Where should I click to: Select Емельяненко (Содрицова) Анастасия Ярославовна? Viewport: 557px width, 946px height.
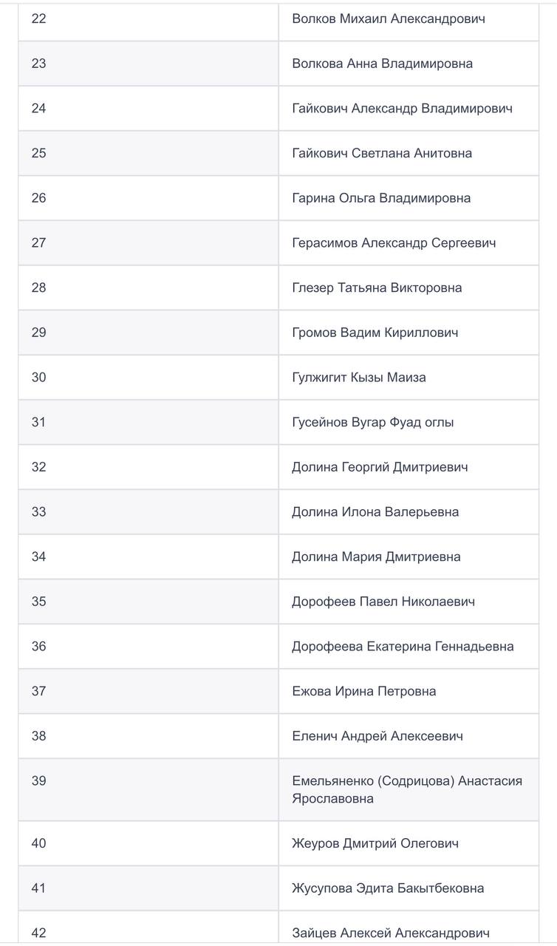pyautogui.click(x=407, y=789)
